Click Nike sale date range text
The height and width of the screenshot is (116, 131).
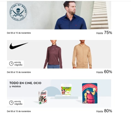pyautogui.click(x=19, y=72)
